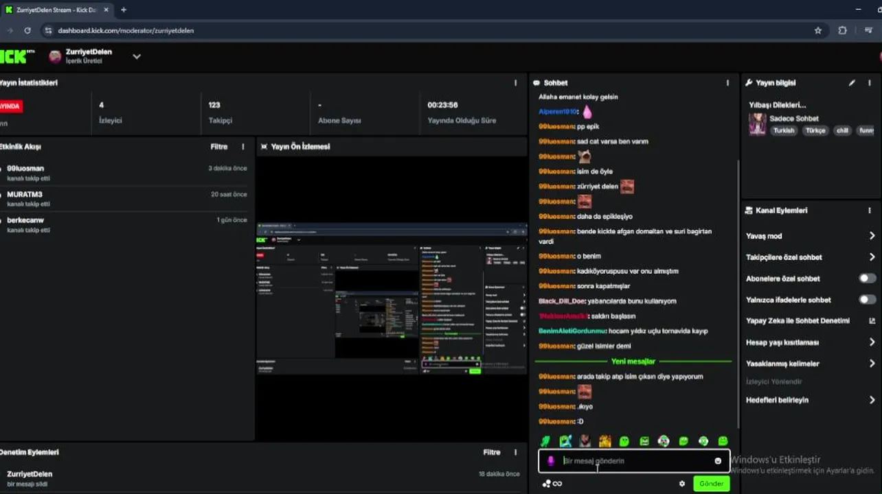
Task: Edit stream info with the pencil icon
Action: point(852,83)
